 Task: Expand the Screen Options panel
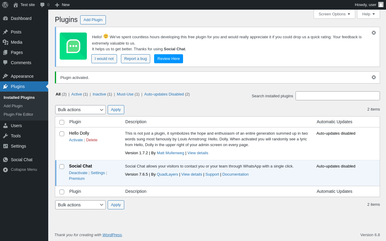pos(334,14)
